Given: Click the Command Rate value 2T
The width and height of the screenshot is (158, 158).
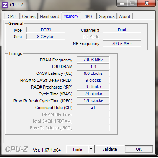Looking at the screenshot, I should pyautogui.click(x=93, y=107).
